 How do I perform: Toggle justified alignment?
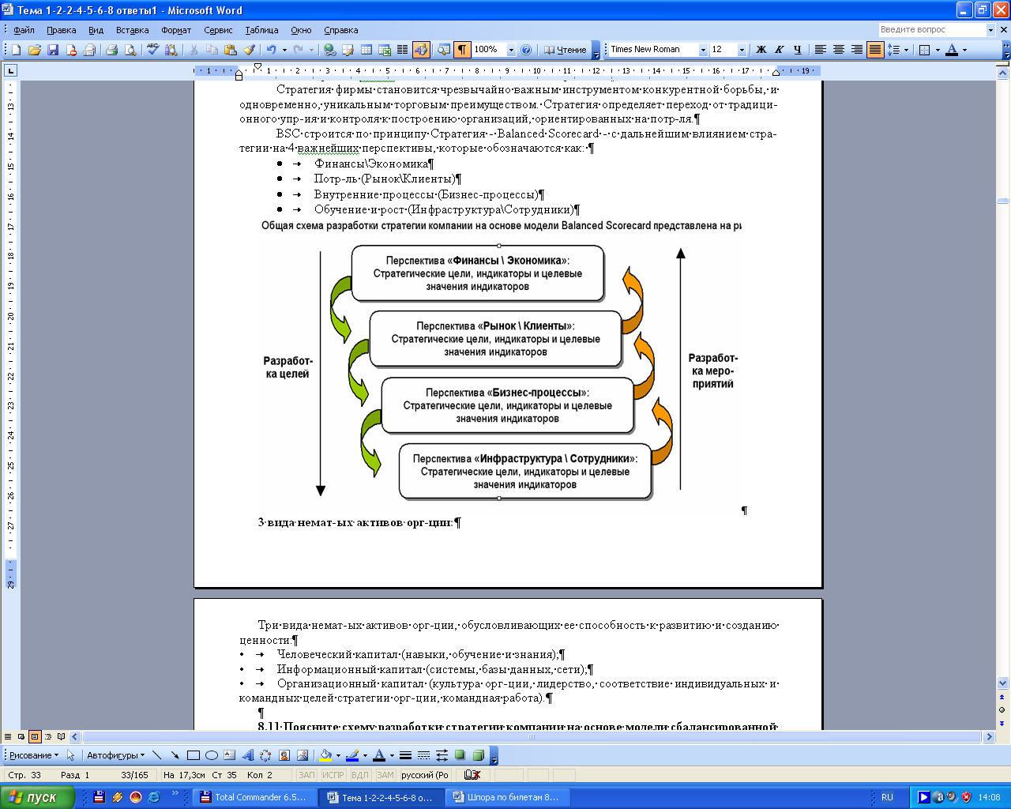point(875,50)
